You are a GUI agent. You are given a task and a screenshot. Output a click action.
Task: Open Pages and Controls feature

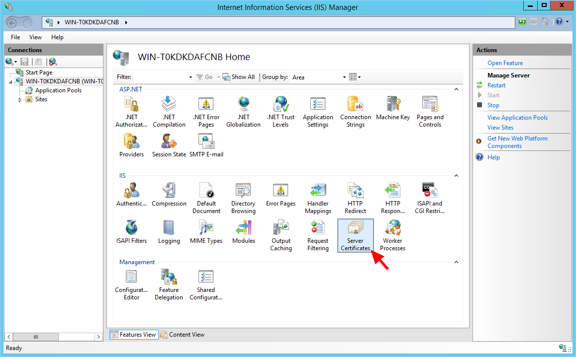click(430, 112)
